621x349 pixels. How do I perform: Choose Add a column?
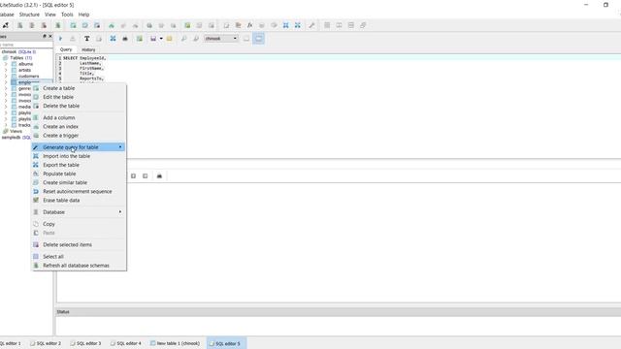(79, 117)
